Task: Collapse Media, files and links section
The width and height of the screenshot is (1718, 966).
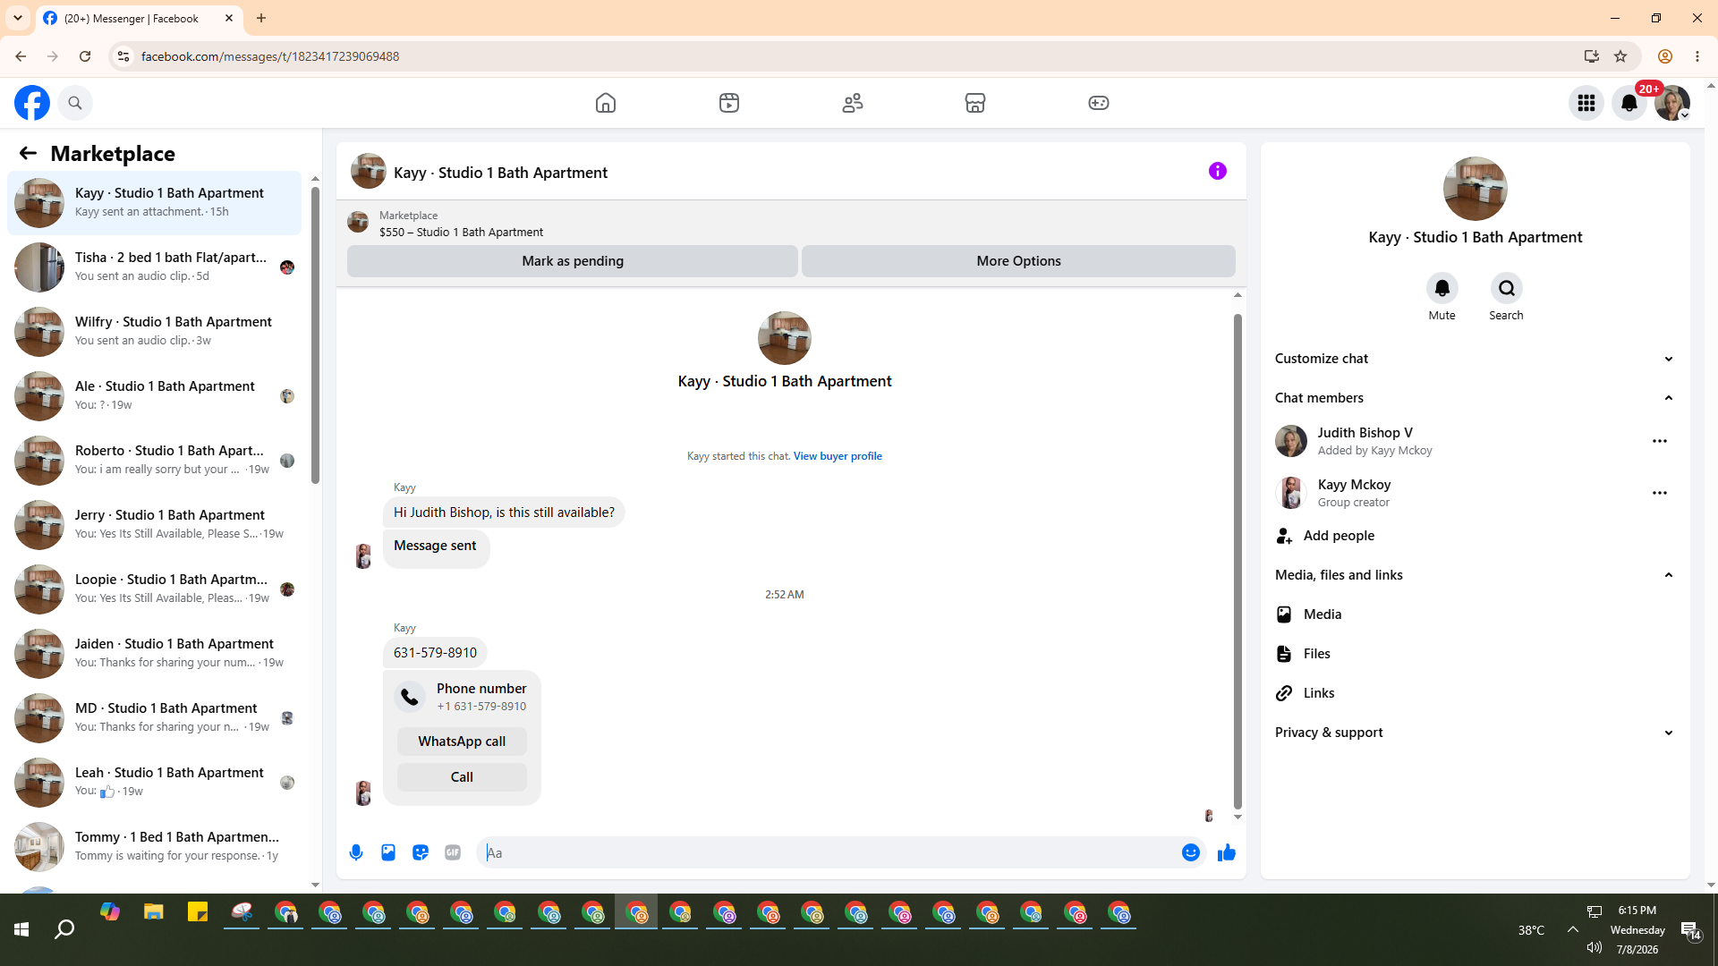Action: 1475,575
